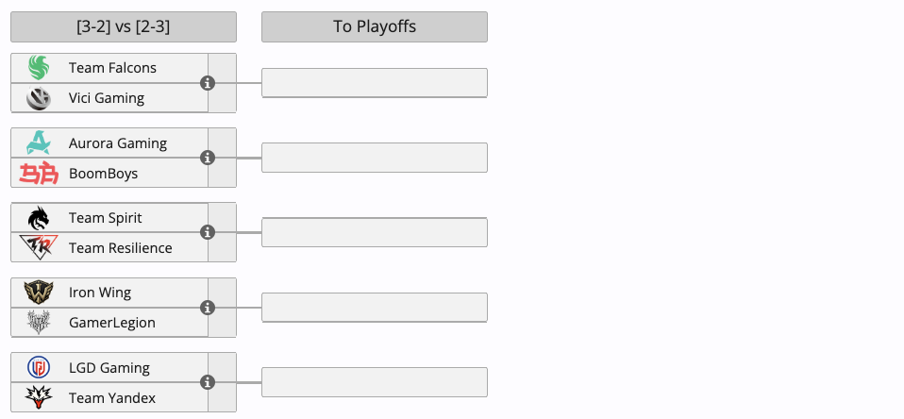Open match info for Spirit vs Resilience
Viewport: 904px width, 419px height.
pyautogui.click(x=208, y=232)
